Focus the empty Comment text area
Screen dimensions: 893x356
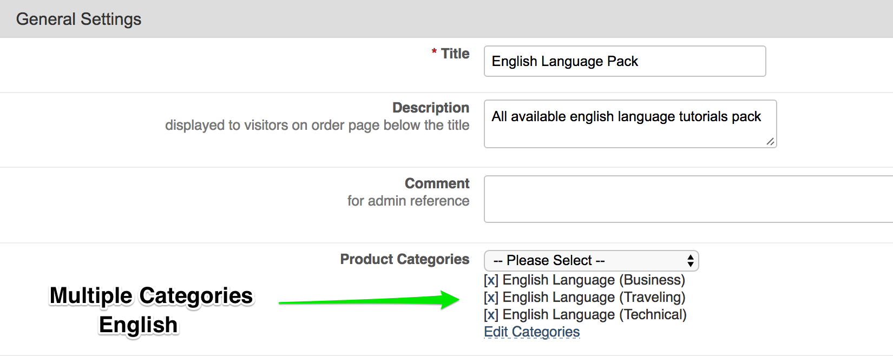[687, 199]
